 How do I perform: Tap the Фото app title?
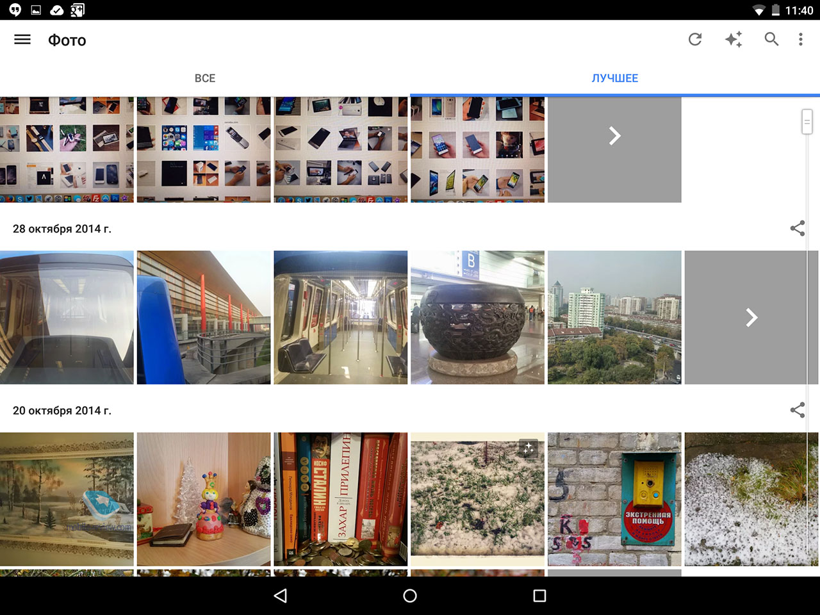point(67,40)
